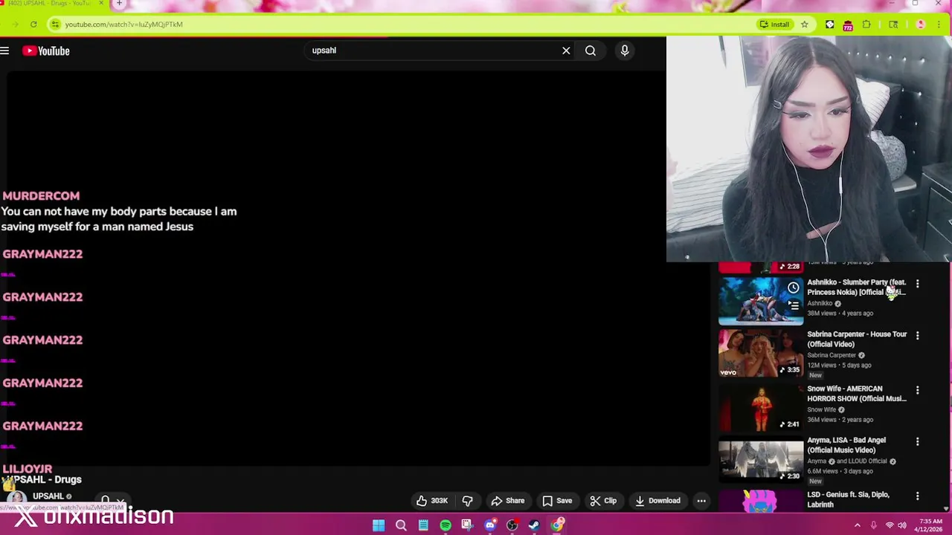This screenshot has height=535, width=952.
Task: Open the Anyma, LISA Bad Angel thumbnail
Action: click(760, 460)
